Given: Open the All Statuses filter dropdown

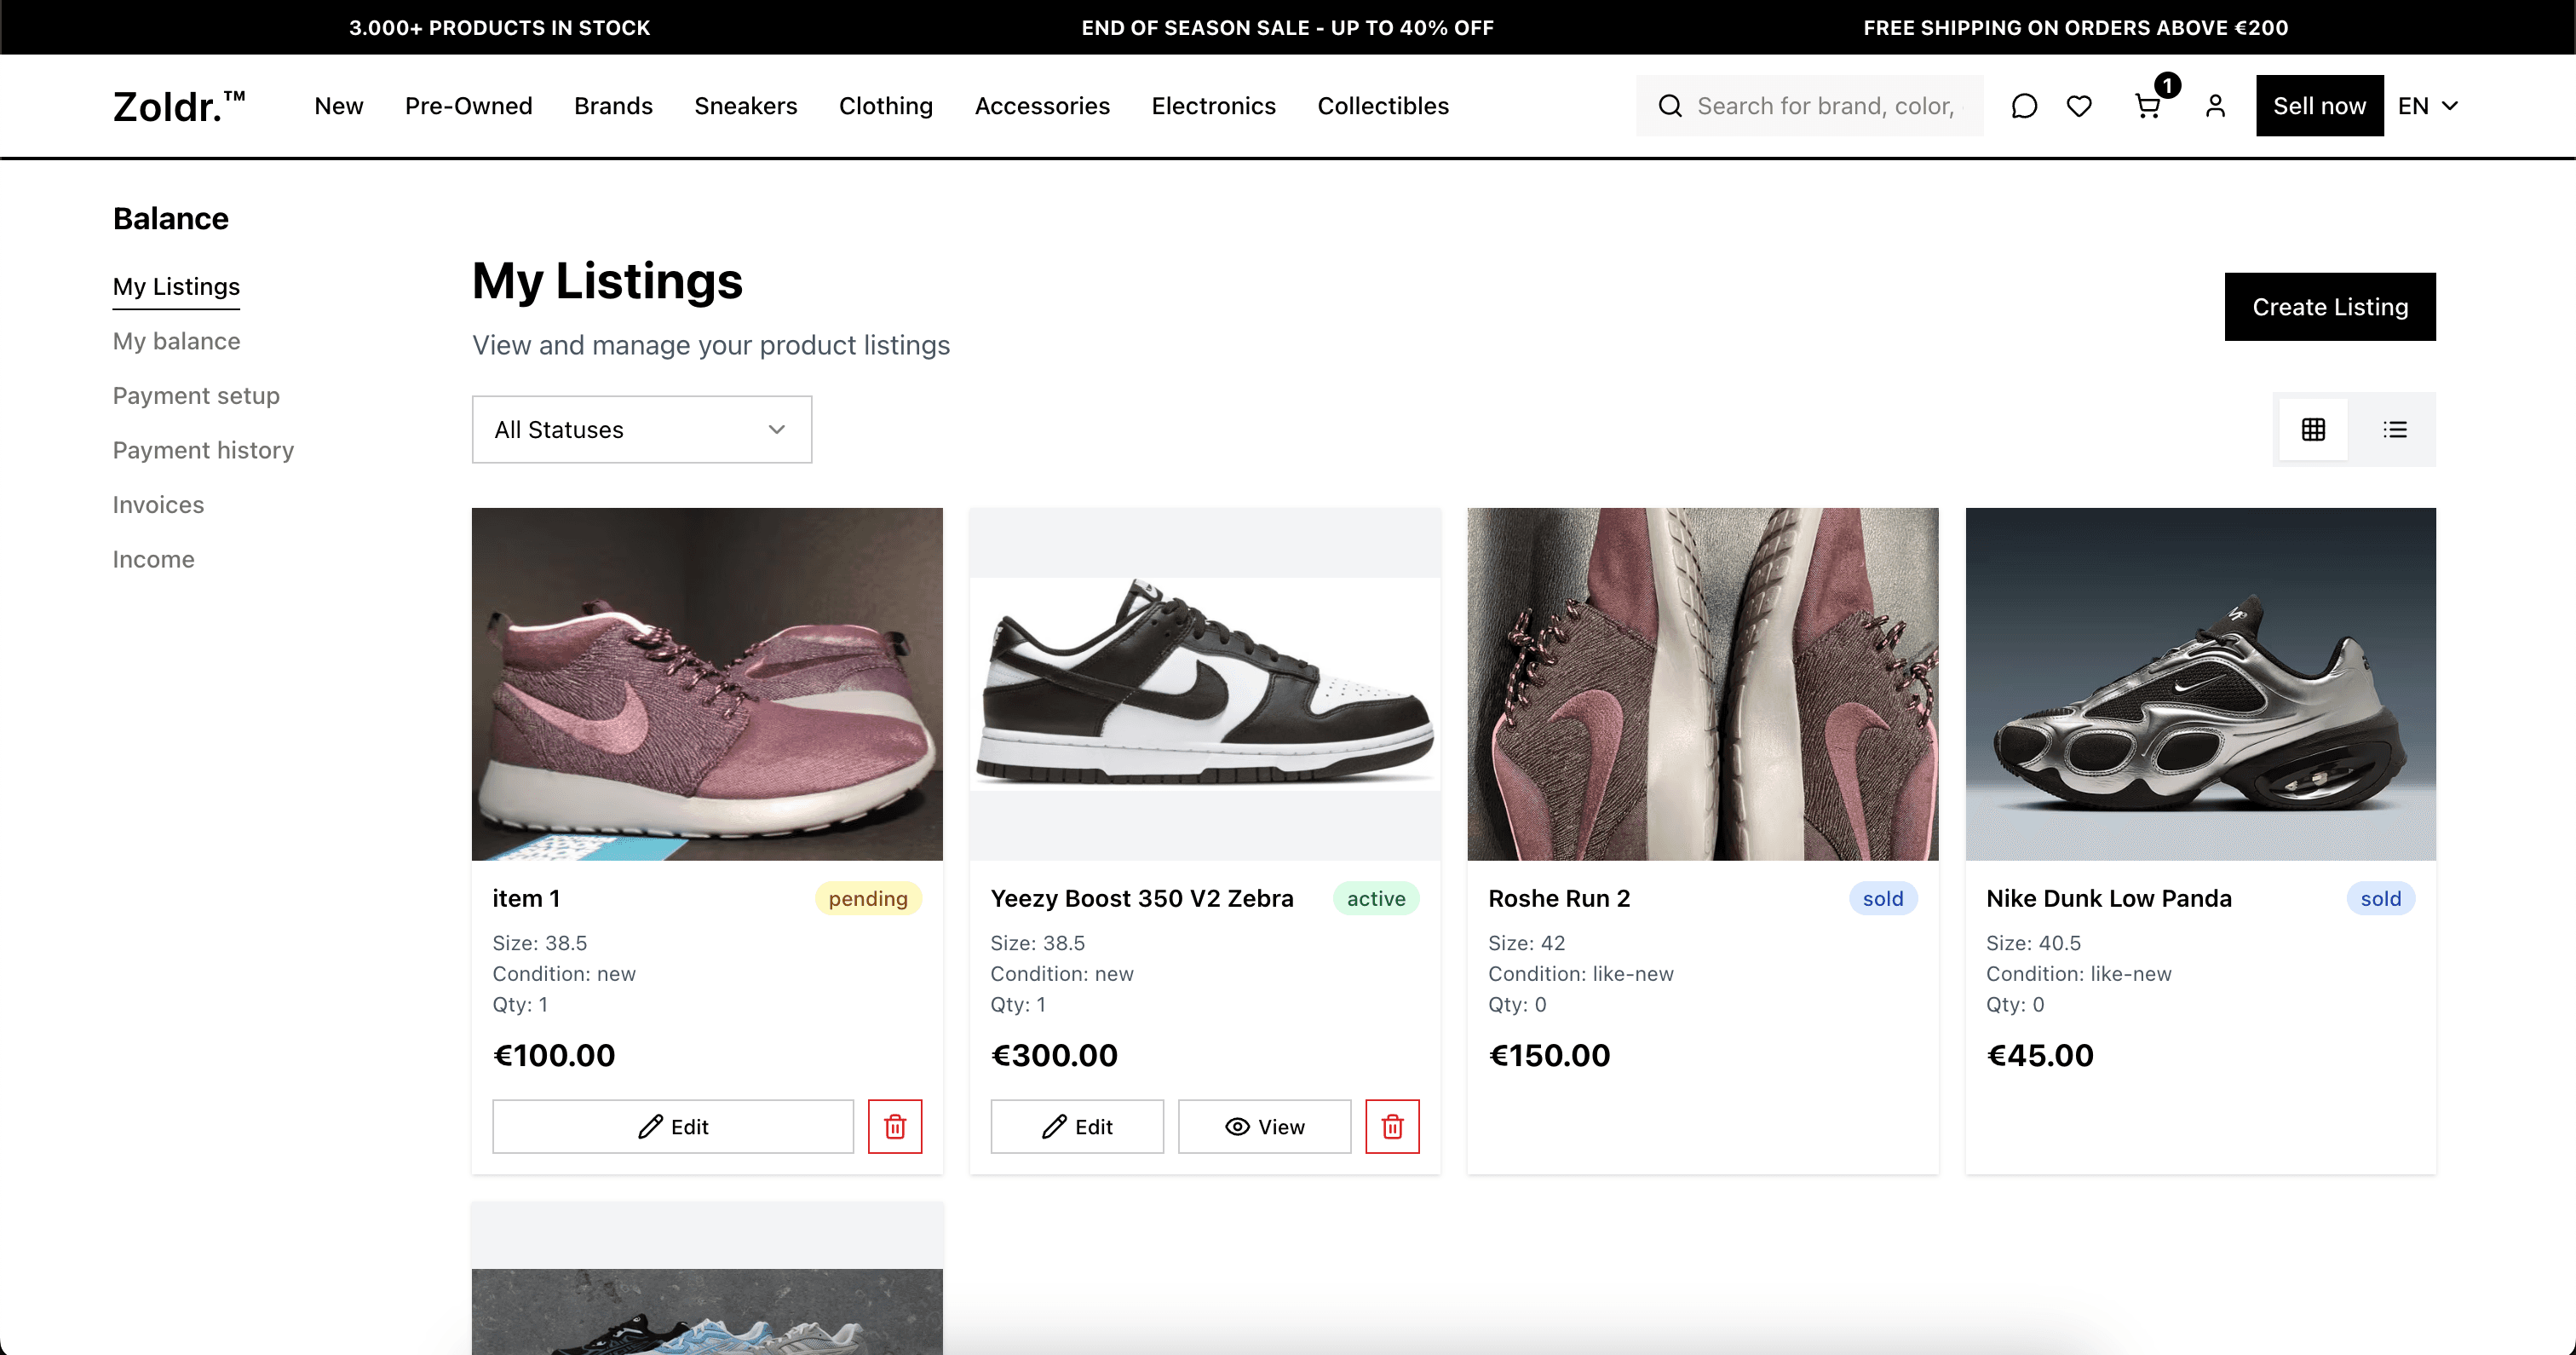Looking at the screenshot, I should pyautogui.click(x=641, y=429).
